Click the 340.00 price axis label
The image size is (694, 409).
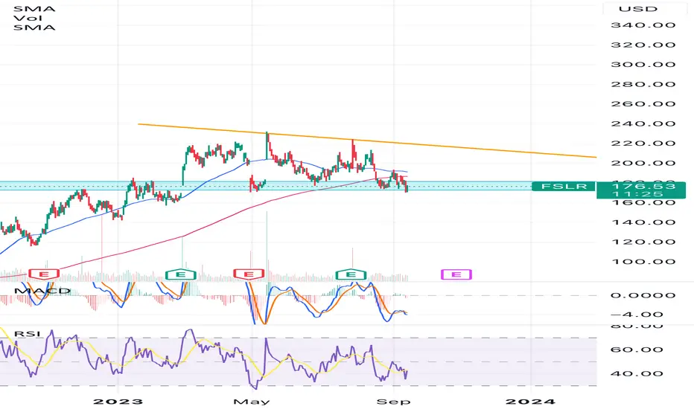coord(643,25)
